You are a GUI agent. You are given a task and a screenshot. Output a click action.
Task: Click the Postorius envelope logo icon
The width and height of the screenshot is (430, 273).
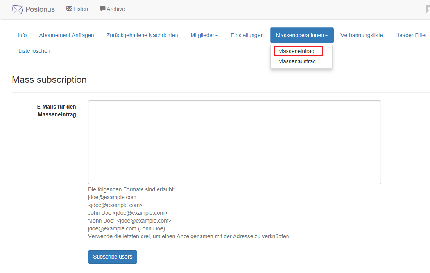tap(18, 9)
